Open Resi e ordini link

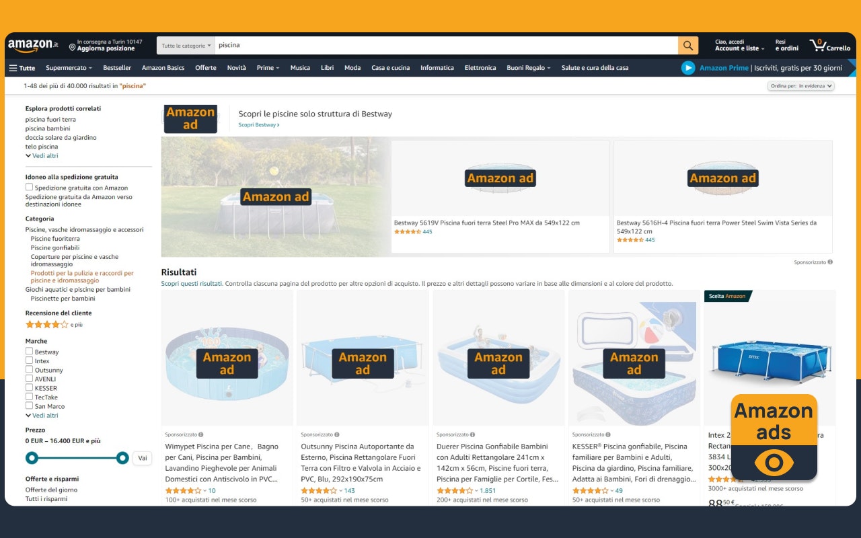click(786, 45)
